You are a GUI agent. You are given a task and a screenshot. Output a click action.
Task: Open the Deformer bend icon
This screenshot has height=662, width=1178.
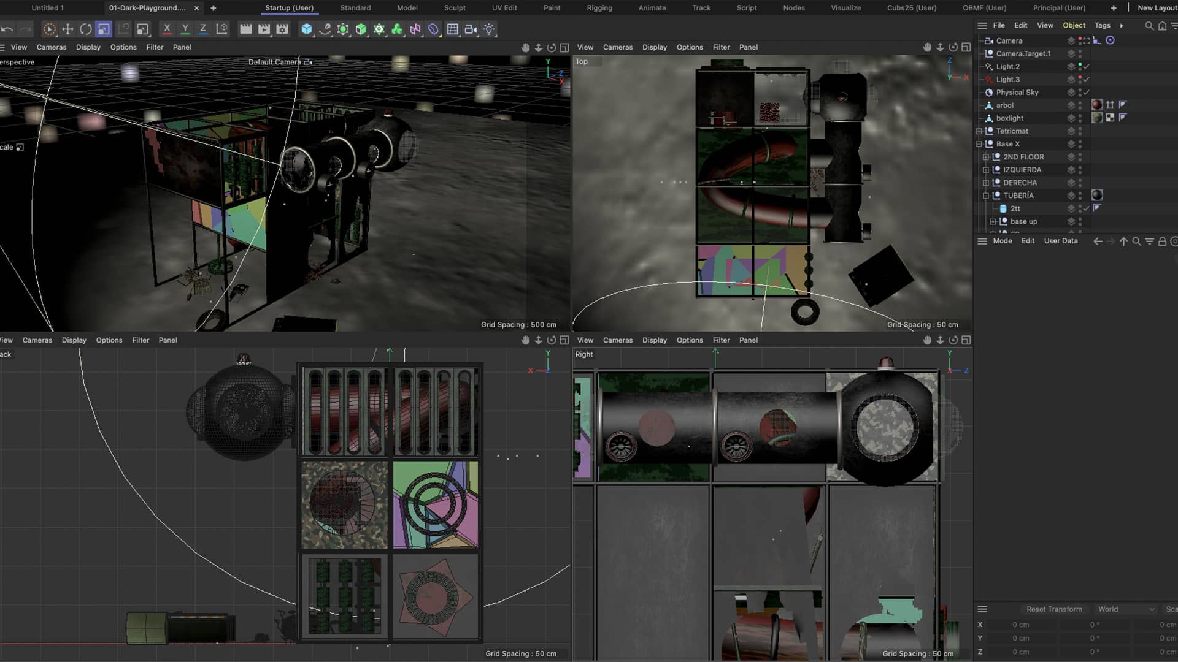coord(434,29)
